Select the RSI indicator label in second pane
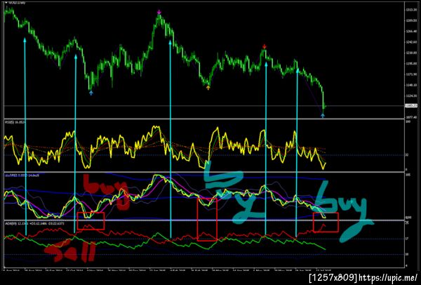Viewport: 421px width, 285px height. (15, 122)
